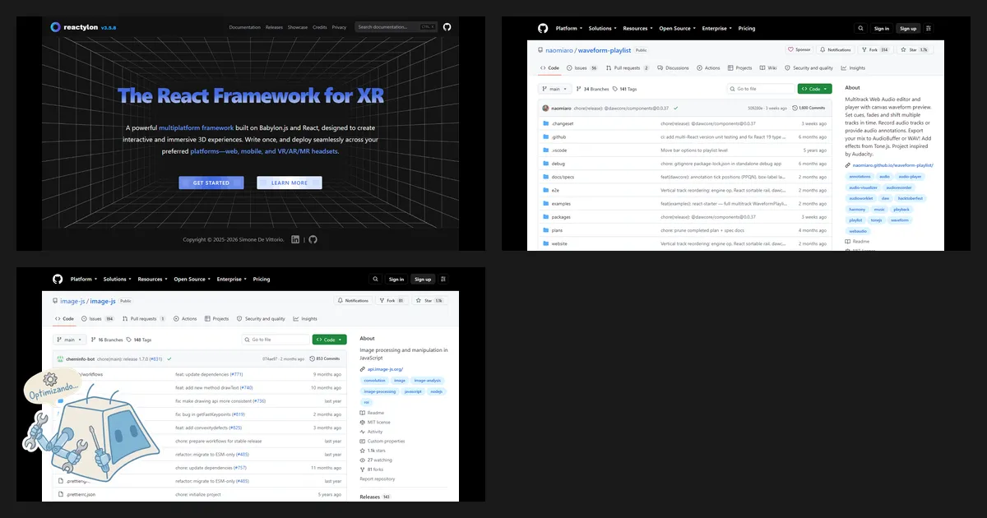Image resolution: width=987 pixels, height=518 pixels.
Task: Click link icon beside api.image-js.org
Action: 363,369
